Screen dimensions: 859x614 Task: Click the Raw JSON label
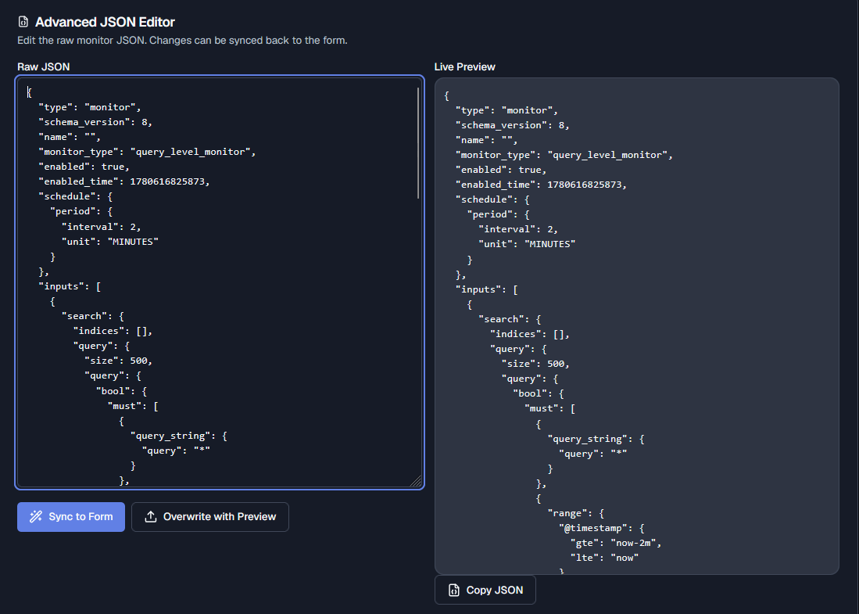pyautogui.click(x=43, y=67)
